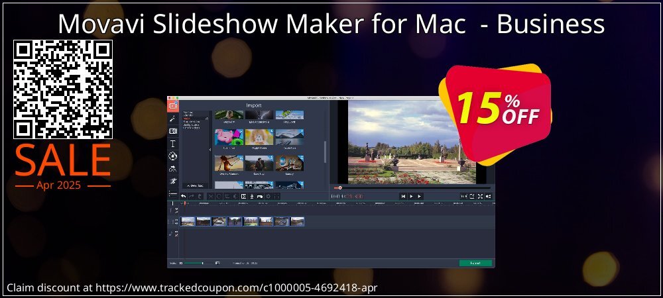Screen dimensions: 663x298
Task: Collapse the import category sidebar arrow
Action: [x=211, y=150]
